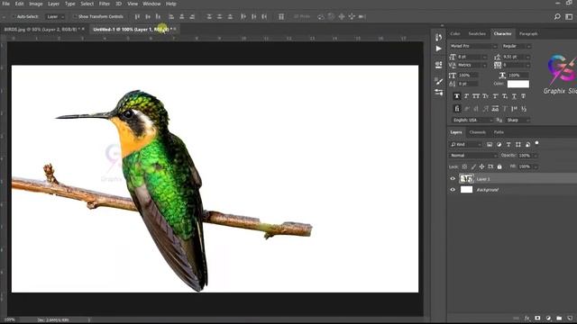Viewport: 577px width, 324px height.
Task: Filter layers by pixel layers icon
Action: coord(490,145)
